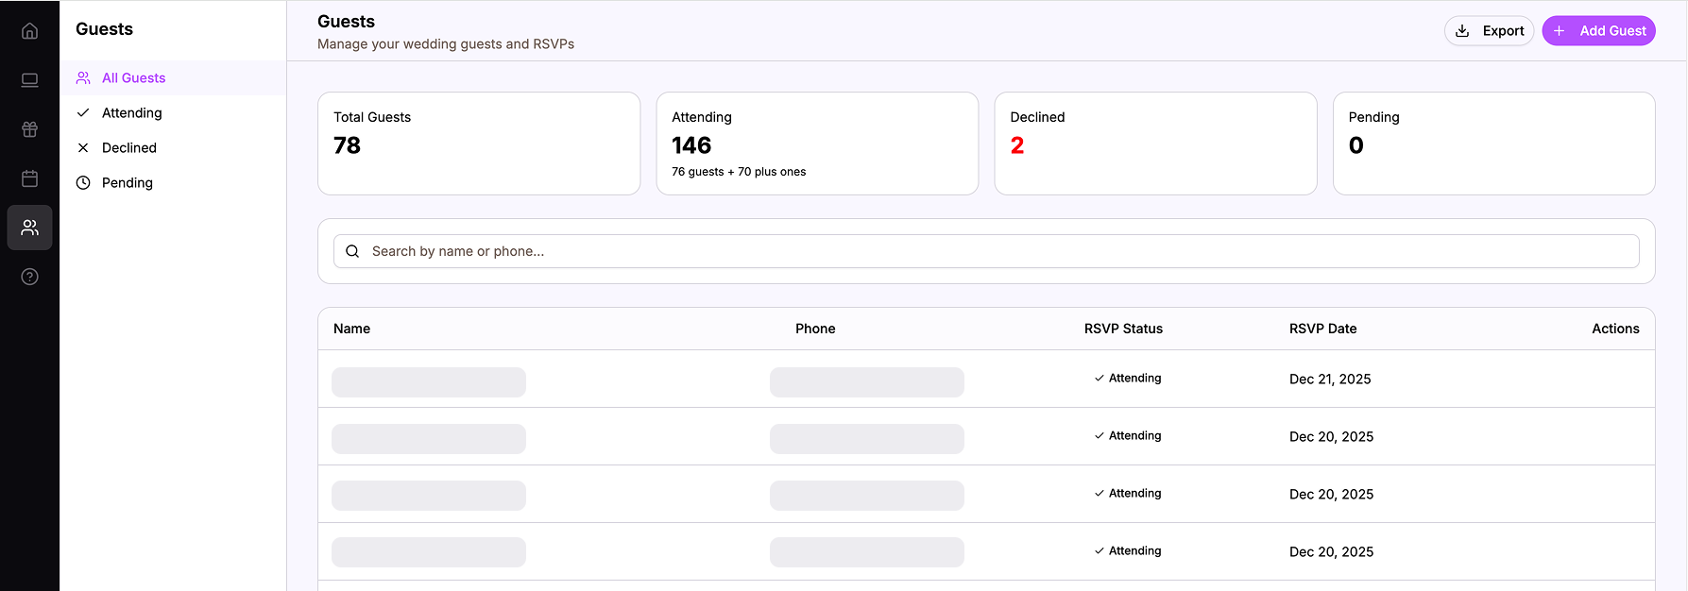Viewport: 1688px width, 591px height.
Task: Click the Total Guests card
Action: (x=479, y=144)
